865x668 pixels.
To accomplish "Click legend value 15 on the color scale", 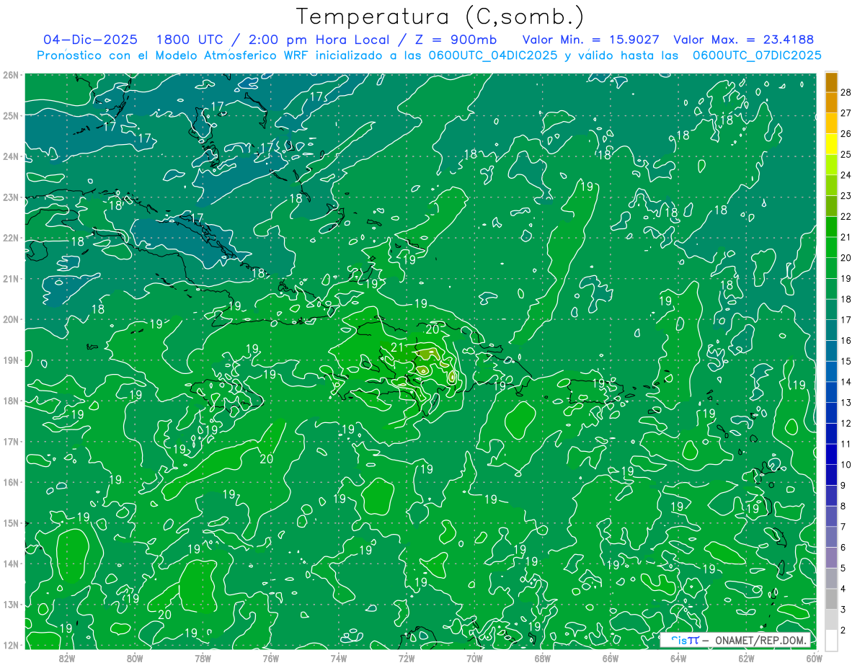I will point(846,361).
